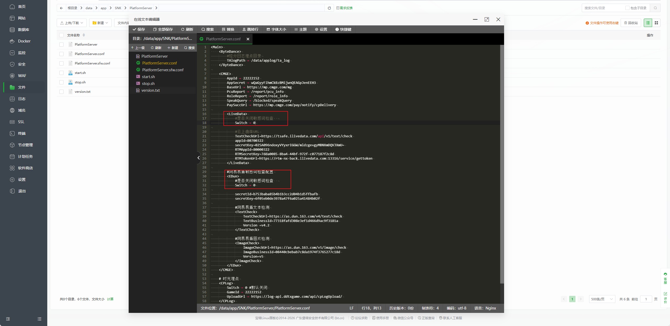This screenshot has height=326, width=670.
Task: Open the 500 per page dropdown
Action: pos(602,299)
